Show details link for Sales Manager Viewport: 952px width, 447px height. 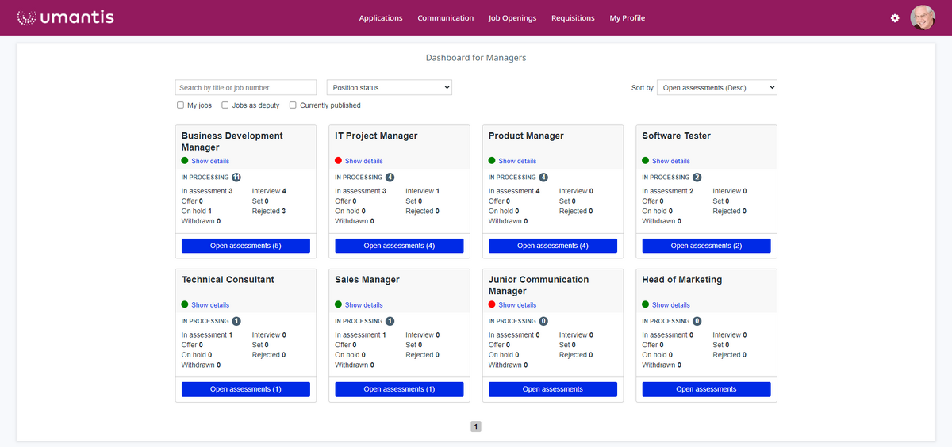[x=363, y=304]
